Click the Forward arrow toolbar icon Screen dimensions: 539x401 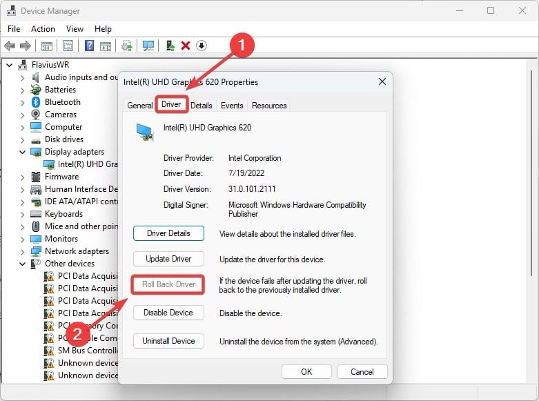[x=26, y=46]
